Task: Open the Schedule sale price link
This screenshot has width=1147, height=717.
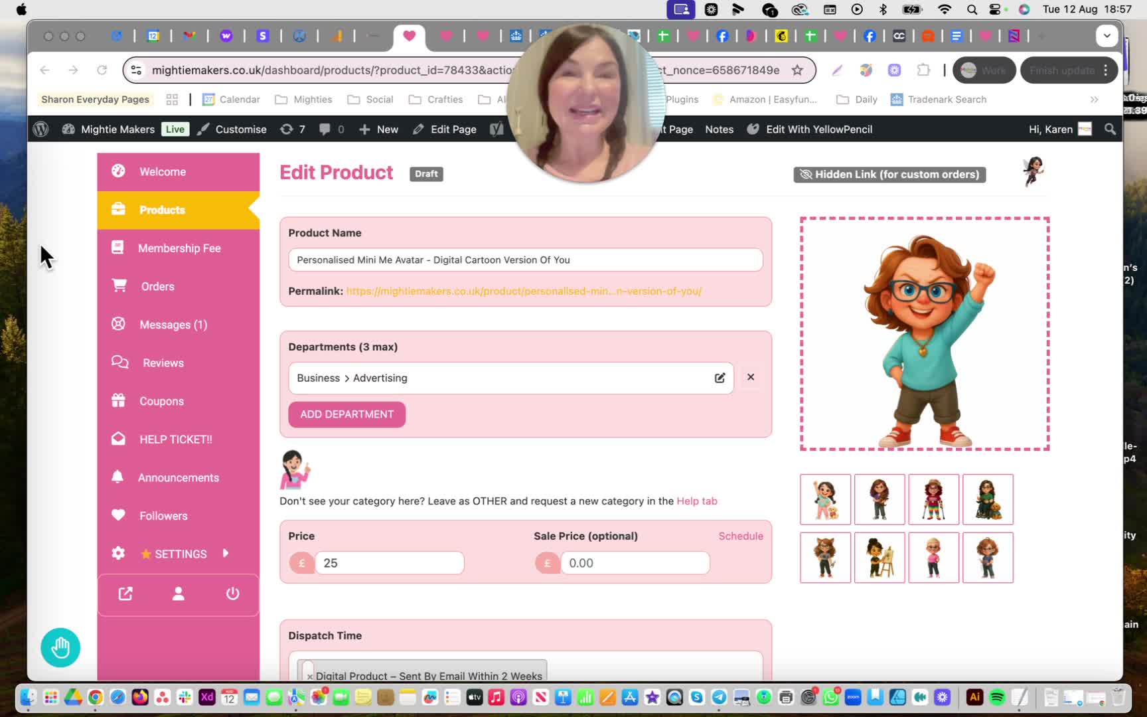Action: 741,536
